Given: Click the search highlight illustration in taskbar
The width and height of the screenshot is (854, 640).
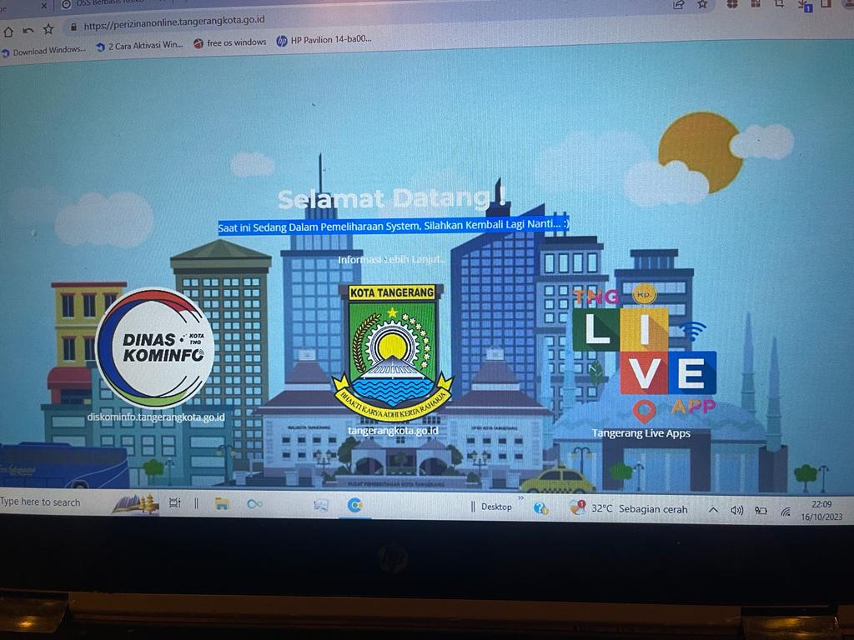Looking at the screenshot, I should point(136,503).
